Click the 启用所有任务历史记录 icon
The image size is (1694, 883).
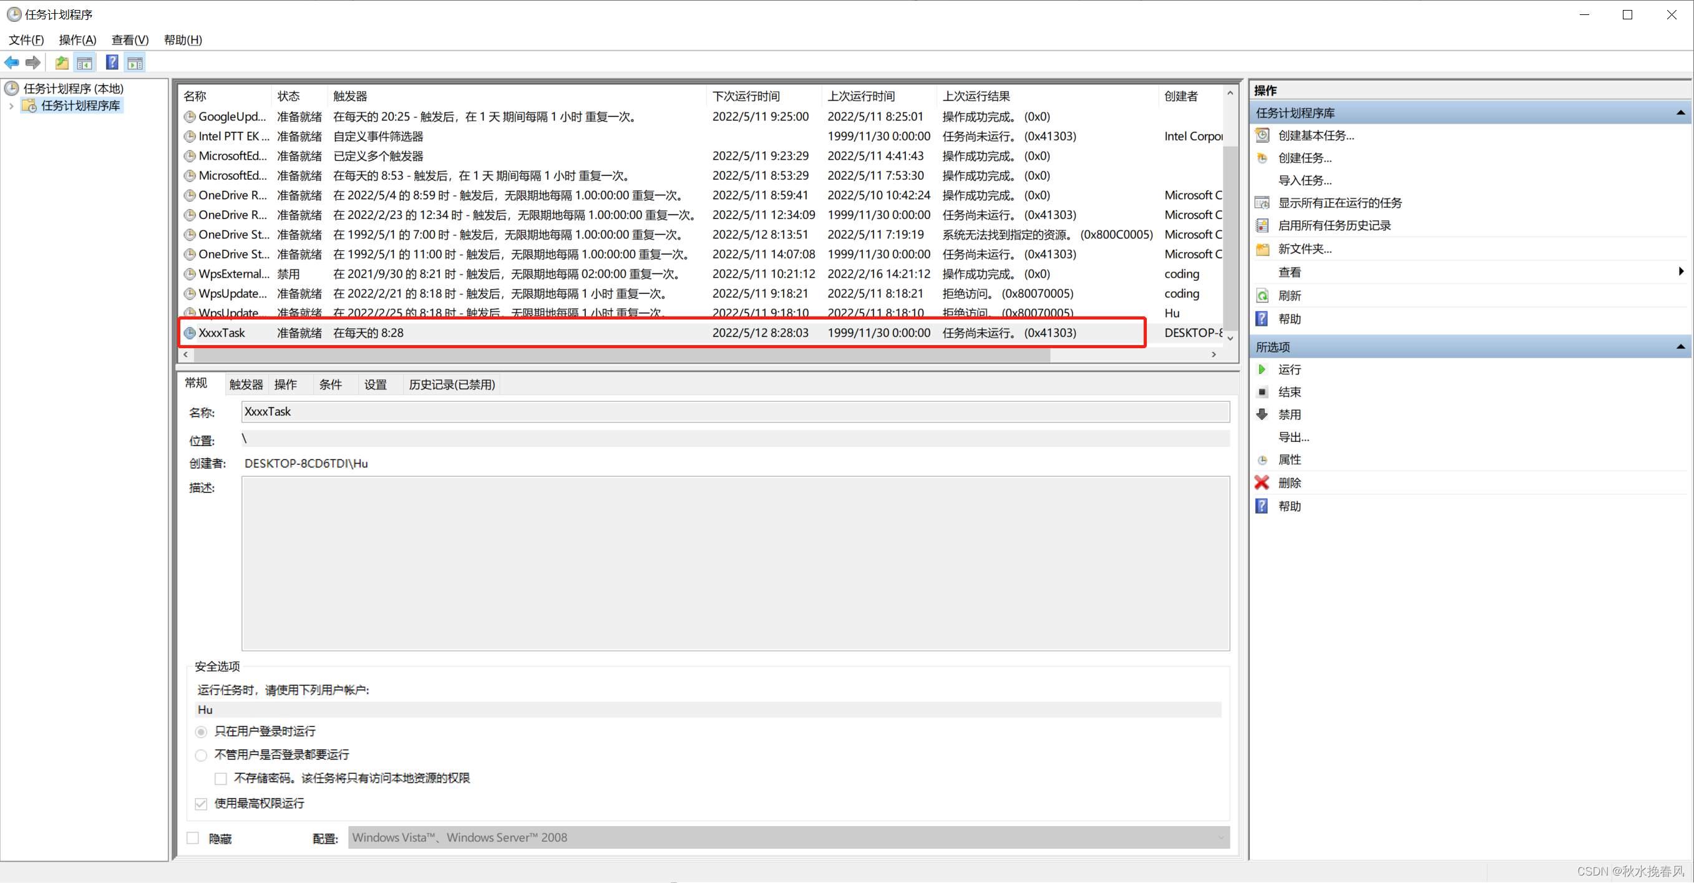point(1262,225)
